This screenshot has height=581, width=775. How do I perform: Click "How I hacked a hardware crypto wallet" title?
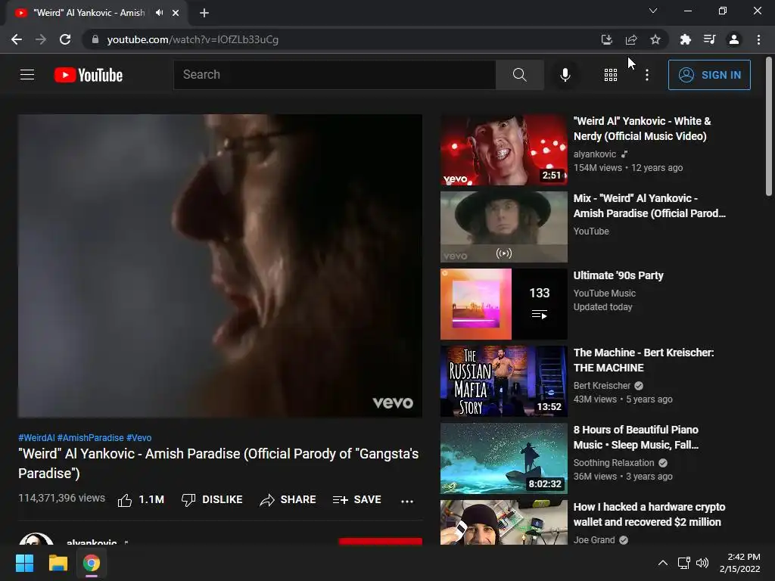coord(649,514)
